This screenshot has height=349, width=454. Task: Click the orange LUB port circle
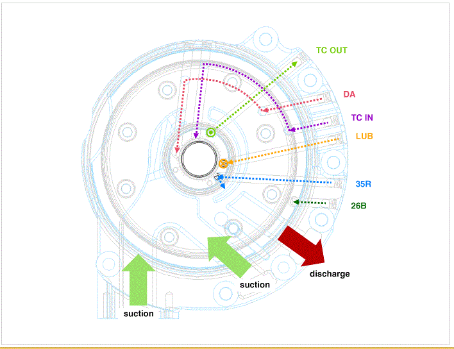pos(223,164)
